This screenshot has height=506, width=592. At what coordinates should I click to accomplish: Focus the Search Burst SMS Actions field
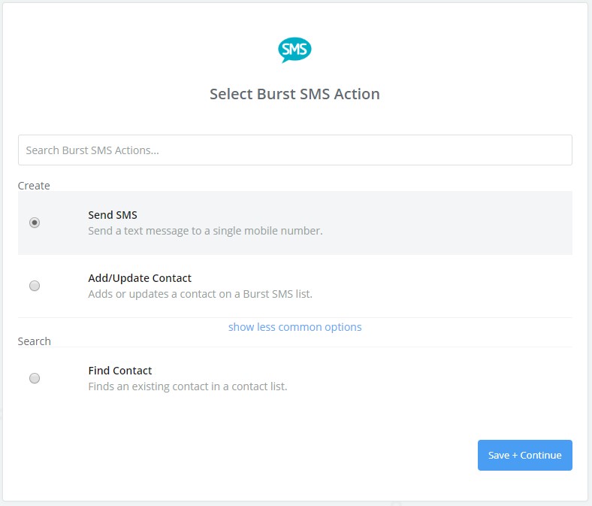click(x=294, y=150)
